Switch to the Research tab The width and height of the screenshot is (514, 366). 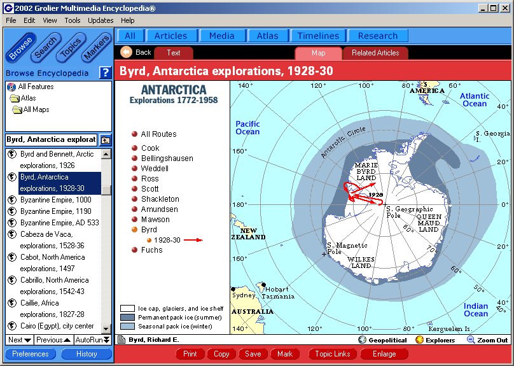(378, 36)
